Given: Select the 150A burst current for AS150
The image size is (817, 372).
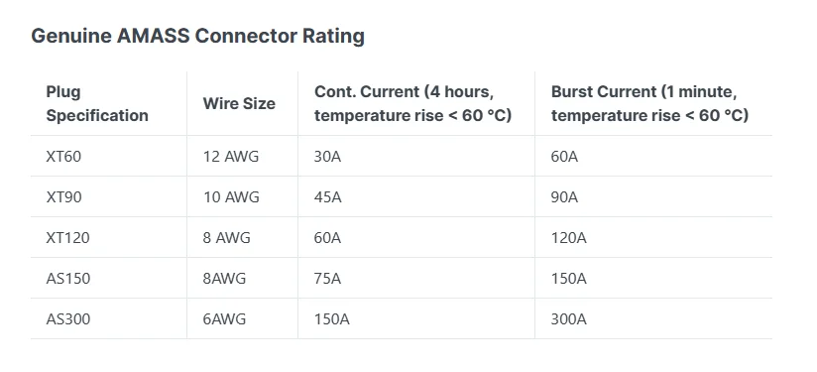Looking at the screenshot, I should [x=569, y=278].
